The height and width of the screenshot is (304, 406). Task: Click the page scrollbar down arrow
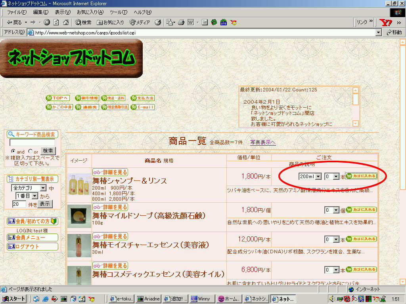tap(403, 282)
